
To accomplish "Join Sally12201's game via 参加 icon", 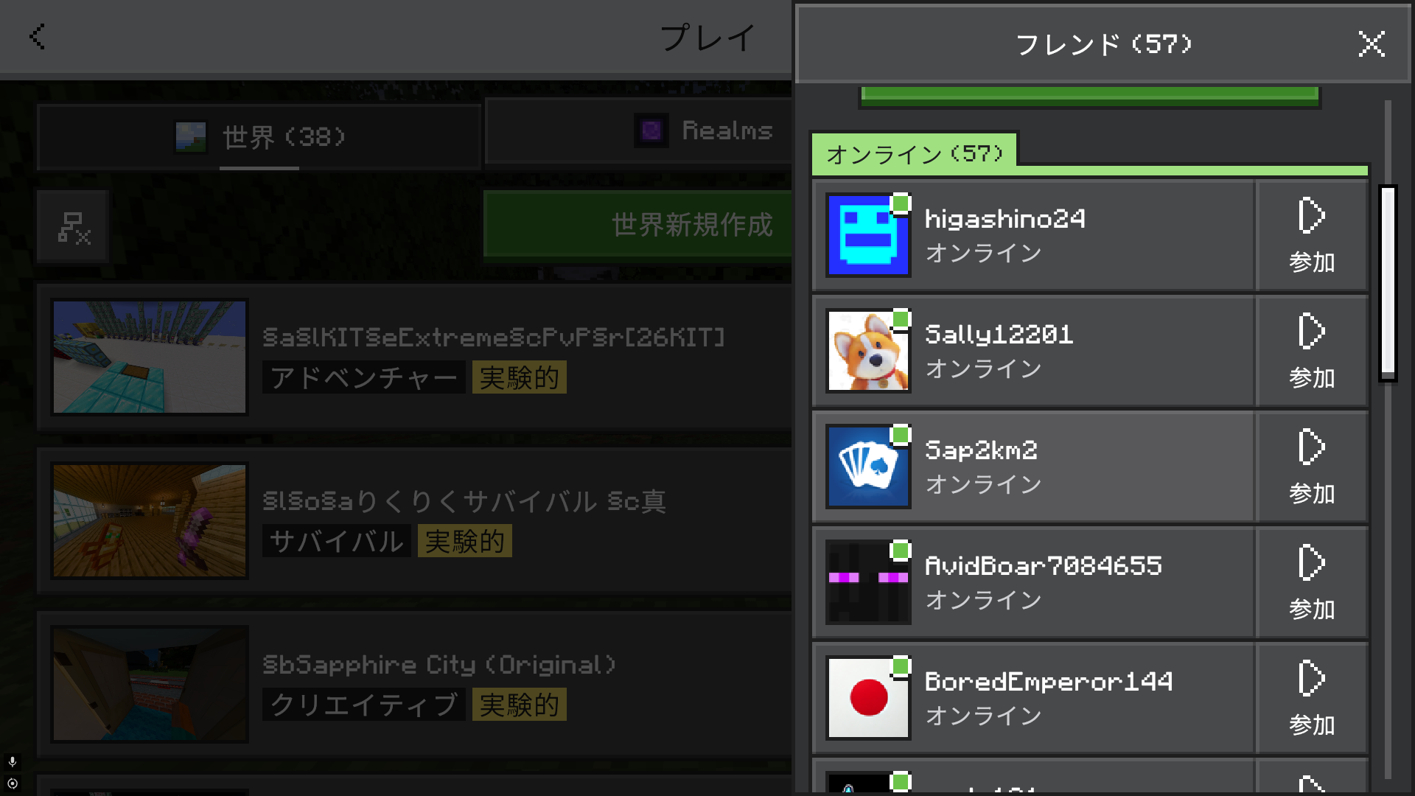I will (1312, 351).
